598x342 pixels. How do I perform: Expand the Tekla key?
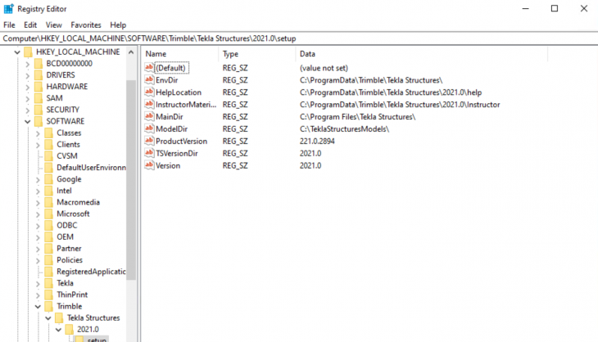click(x=38, y=283)
